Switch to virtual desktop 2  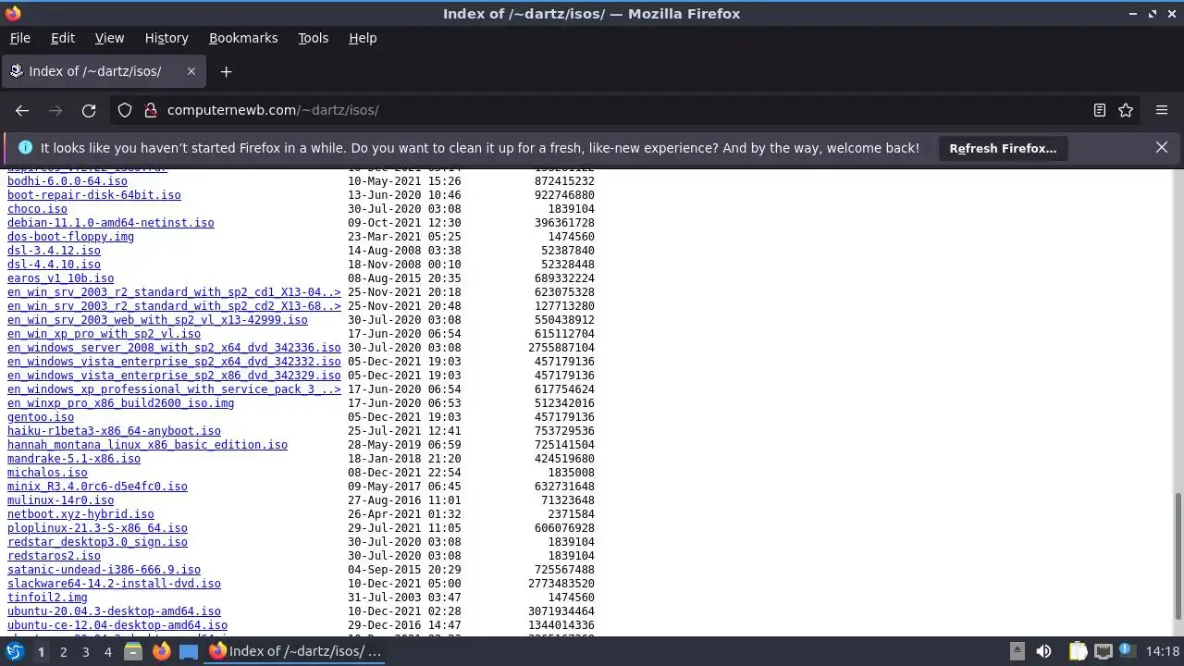pos(63,651)
